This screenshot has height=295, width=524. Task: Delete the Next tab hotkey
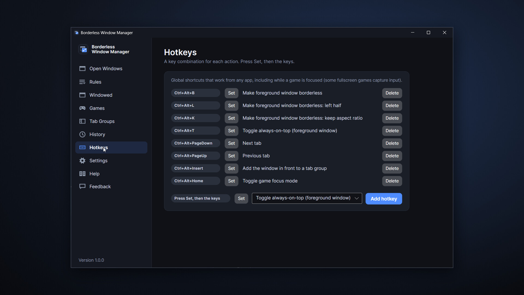click(392, 143)
